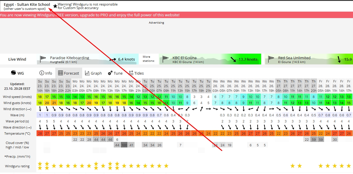The height and width of the screenshot is (174, 353).
Task: Click the Paradise Kiteboarding windsock flag icon
Action: pyautogui.click(x=43, y=59)
